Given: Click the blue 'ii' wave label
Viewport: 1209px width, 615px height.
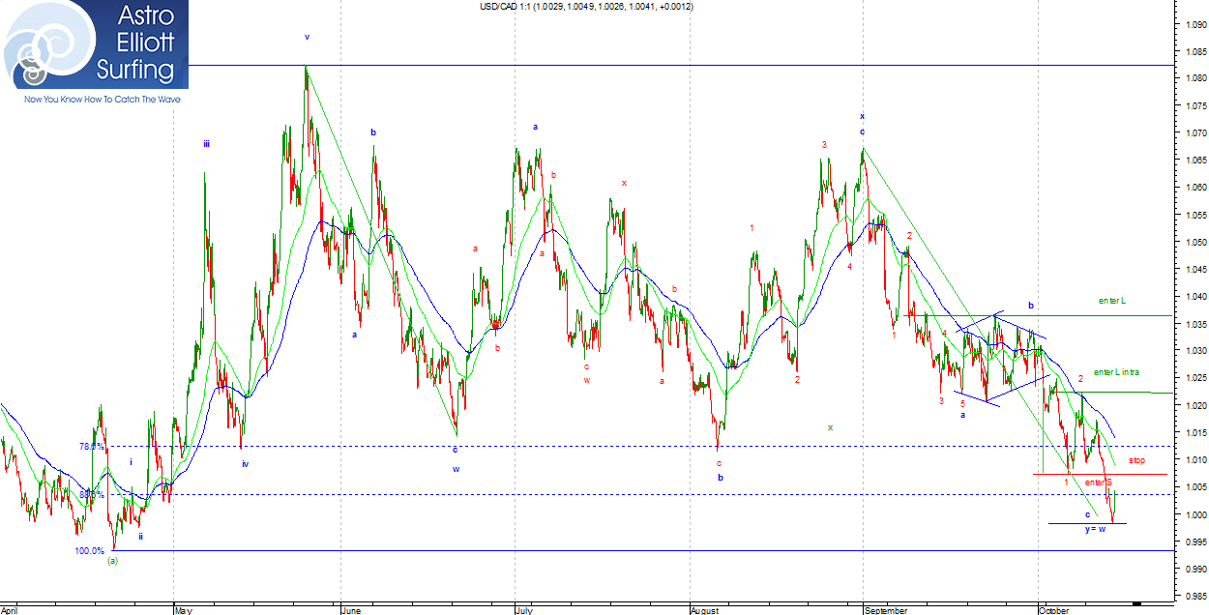Looking at the screenshot, I should pos(140,536).
